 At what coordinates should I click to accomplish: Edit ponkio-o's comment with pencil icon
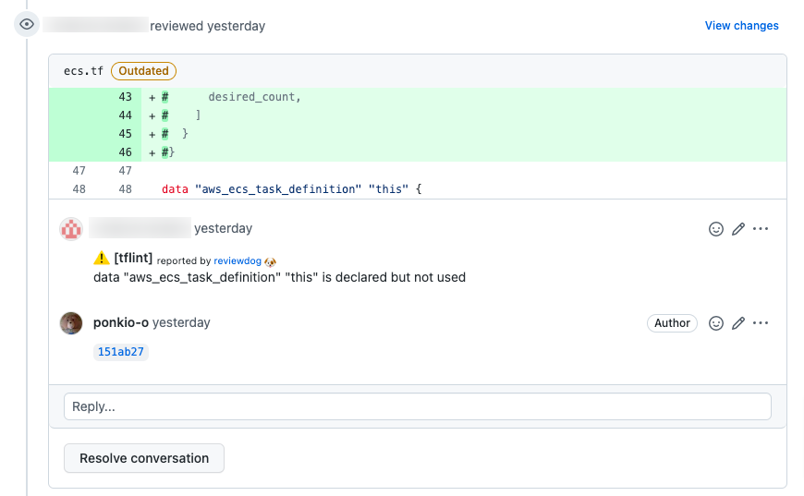click(737, 323)
